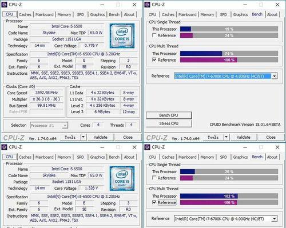Click the CPU-Z app icon in the bottom-left window title bar
286x228 pixels.
click(4, 147)
